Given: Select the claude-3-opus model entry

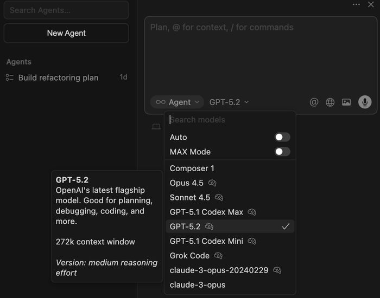Looking at the screenshot, I should coord(198,284).
